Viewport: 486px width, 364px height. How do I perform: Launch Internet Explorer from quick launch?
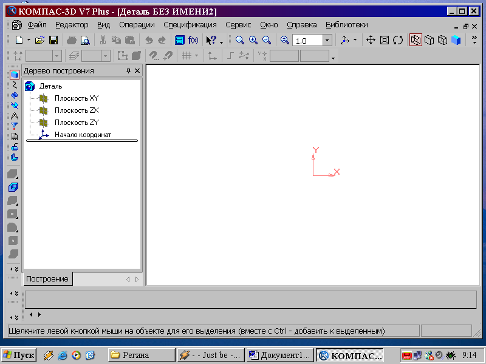(x=63, y=355)
